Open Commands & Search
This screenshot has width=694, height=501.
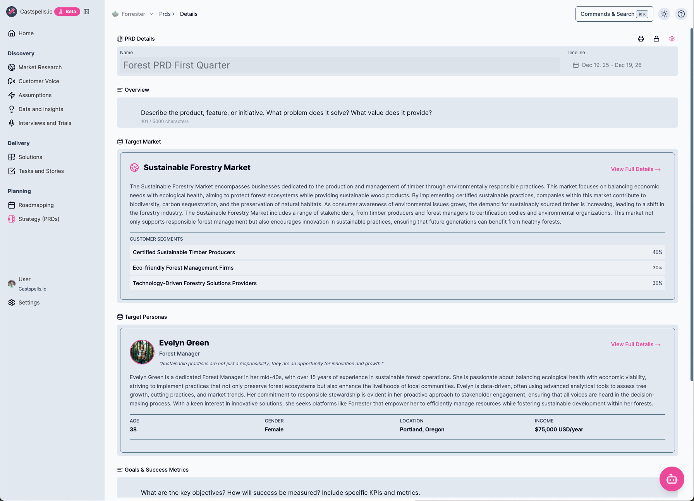coord(614,14)
